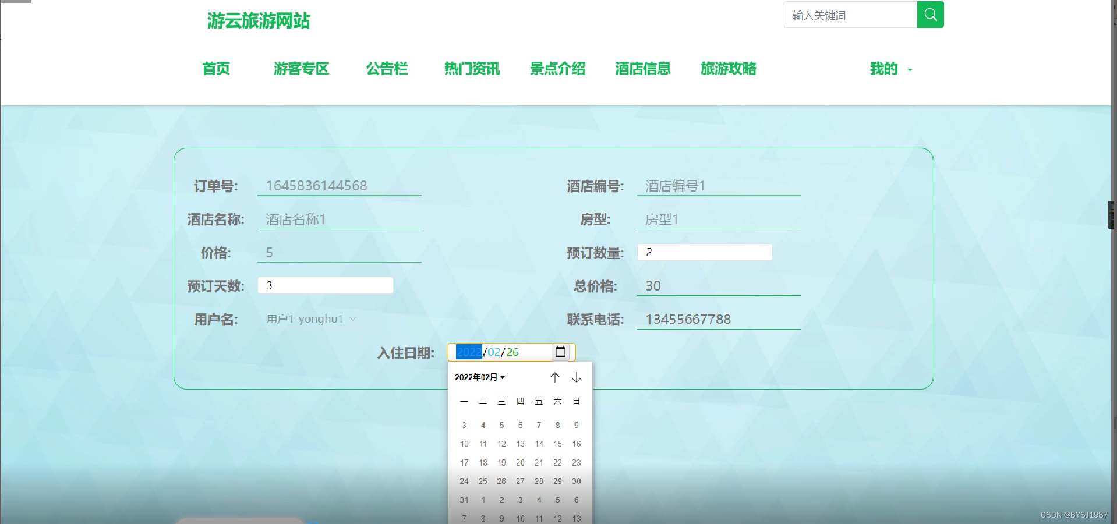This screenshot has height=524, width=1117.
Task: Pick day 14 in the calendar
Action: tap(539, 444)
